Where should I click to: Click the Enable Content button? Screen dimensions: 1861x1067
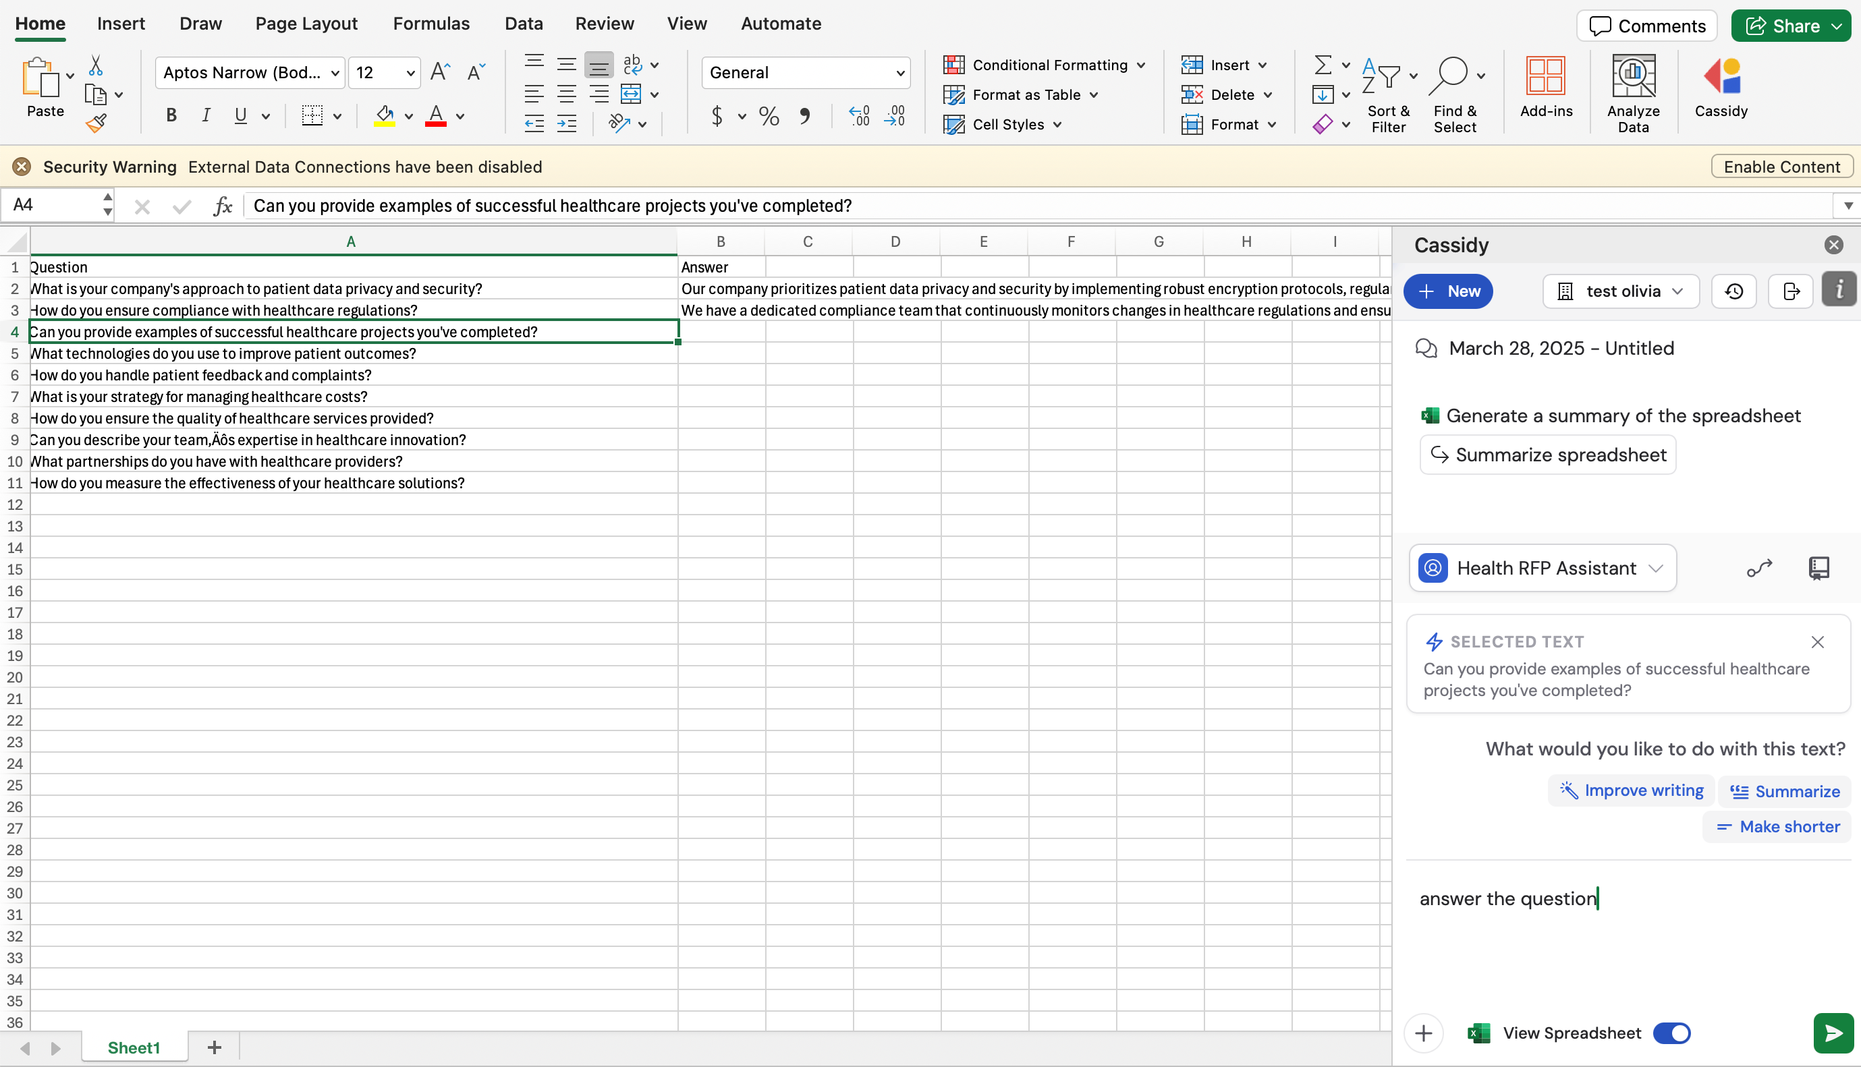pos(1782,167)
